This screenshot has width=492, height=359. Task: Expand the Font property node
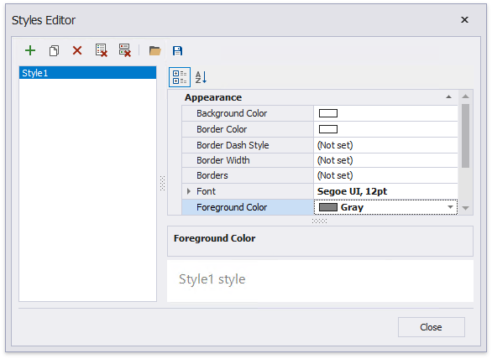pos(189,191)
